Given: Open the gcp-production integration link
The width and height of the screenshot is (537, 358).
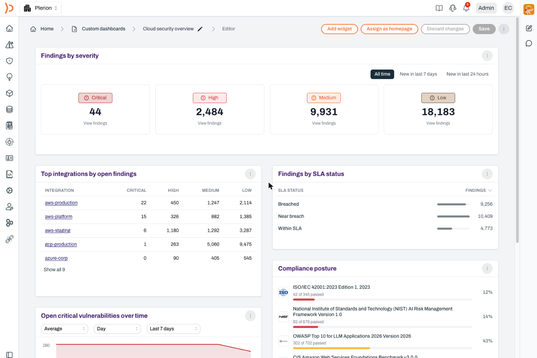Looking at the screenshot, I should click(61, 244).
